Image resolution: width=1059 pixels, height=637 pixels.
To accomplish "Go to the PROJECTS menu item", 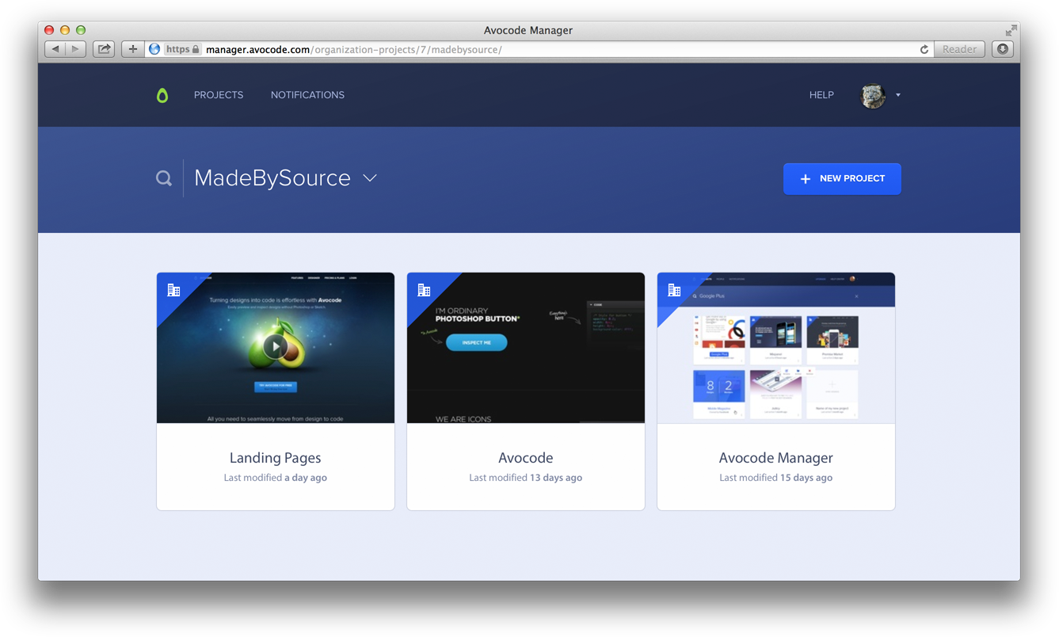I will [x=219, y=95].
